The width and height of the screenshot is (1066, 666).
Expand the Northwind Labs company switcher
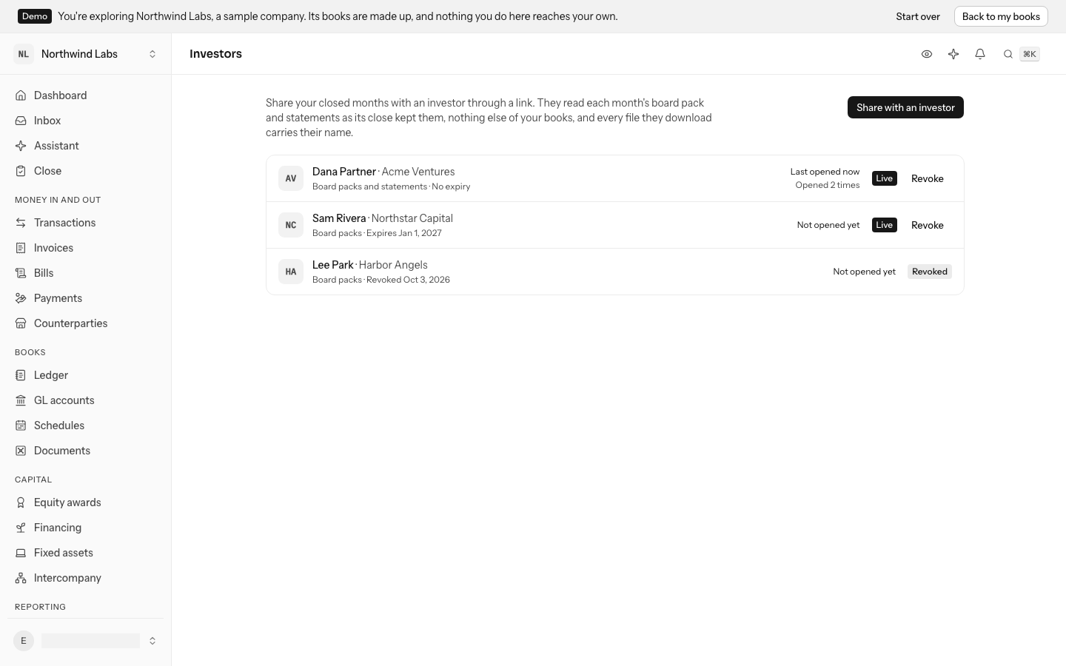[152, 54]
